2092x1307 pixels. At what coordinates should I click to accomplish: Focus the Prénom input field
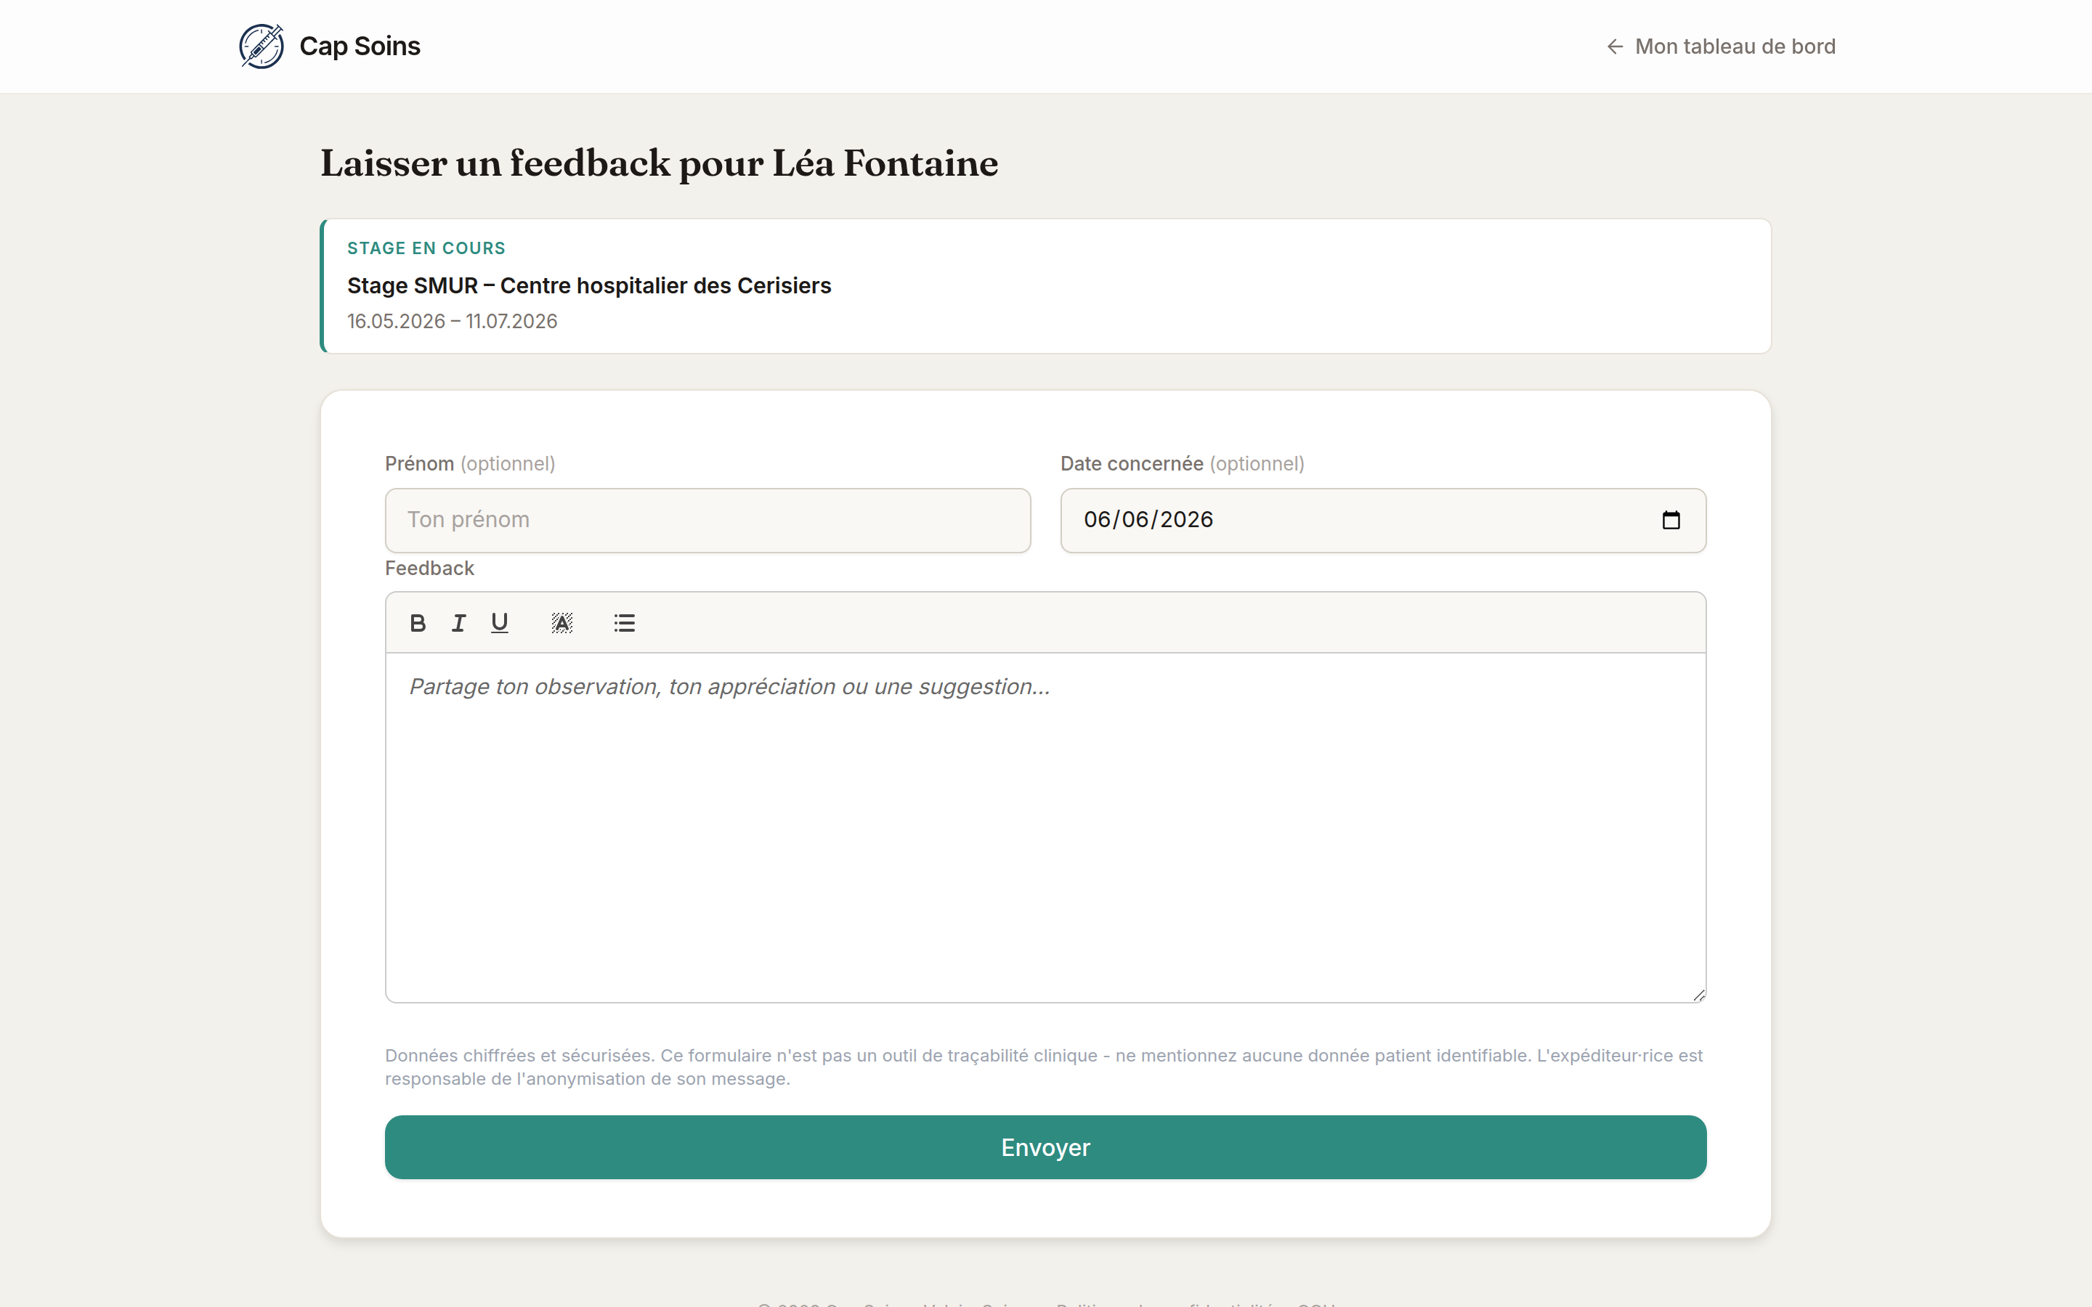pos(707,521)
